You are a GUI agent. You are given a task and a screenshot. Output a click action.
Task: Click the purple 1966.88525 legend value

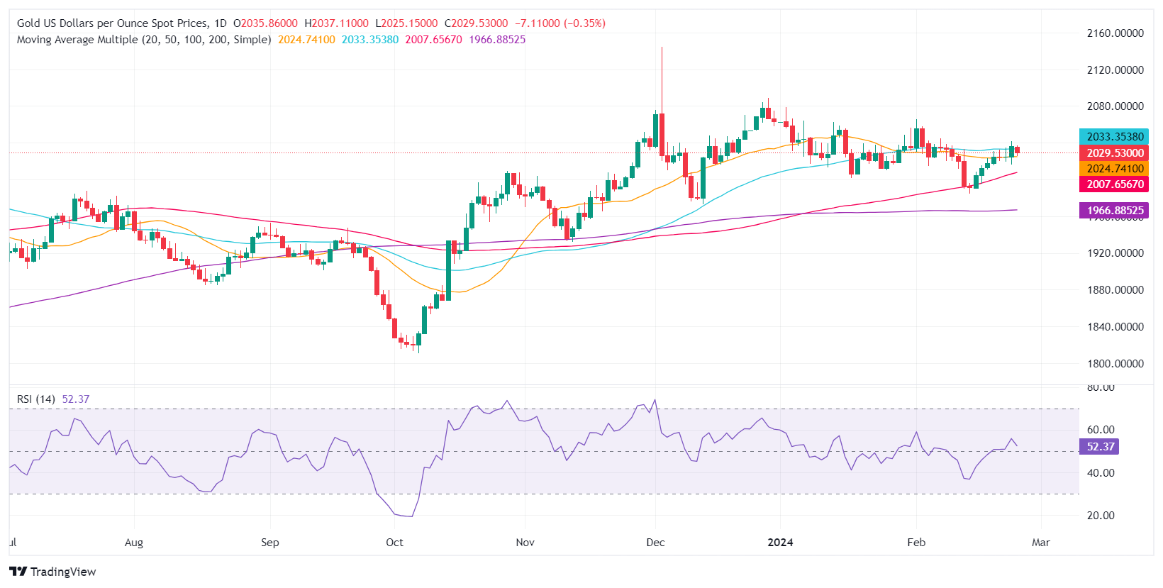[x=497, y=40]
